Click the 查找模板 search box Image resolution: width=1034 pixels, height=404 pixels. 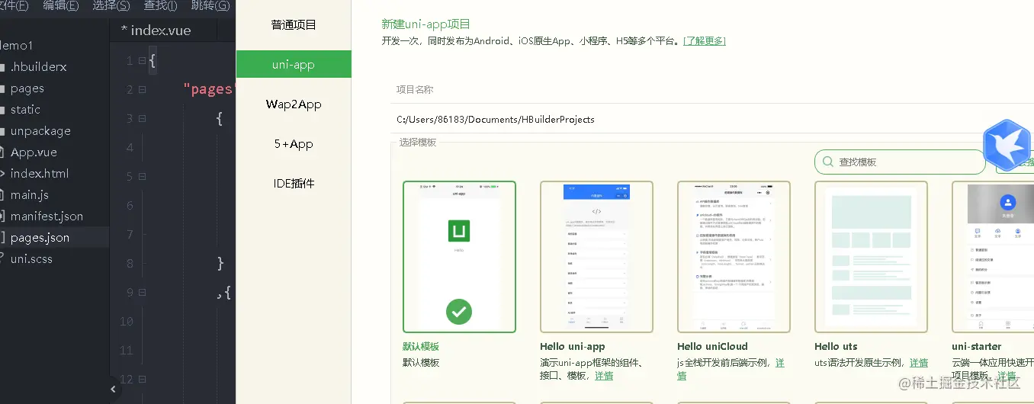[x=900, y=162]
